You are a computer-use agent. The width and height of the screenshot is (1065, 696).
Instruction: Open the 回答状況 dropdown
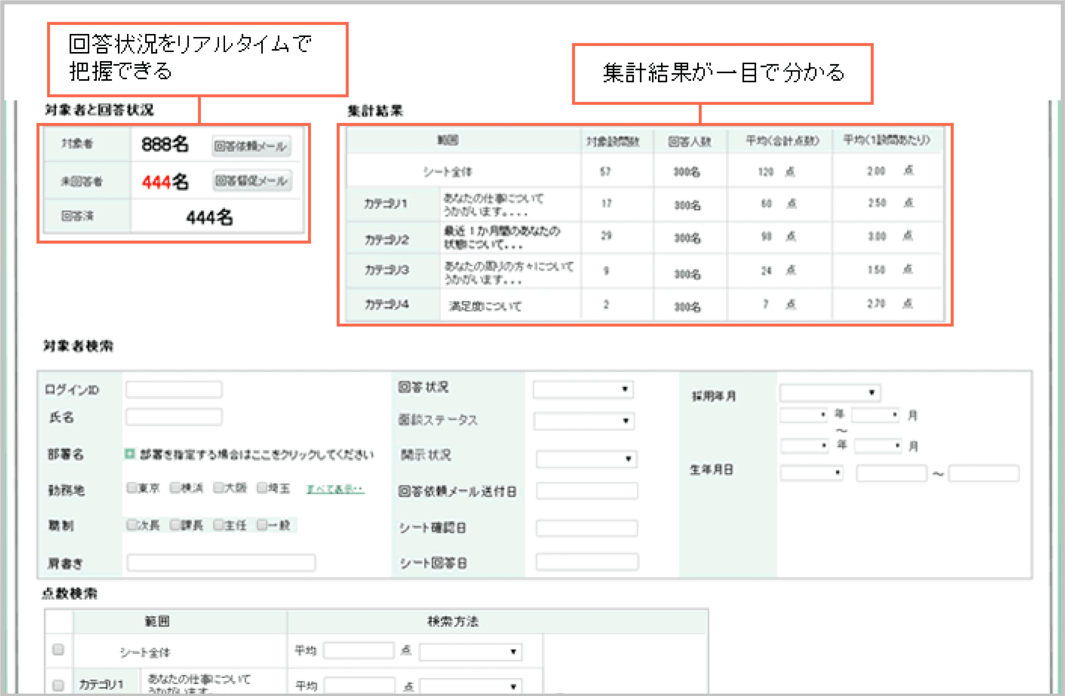(583, 389)
